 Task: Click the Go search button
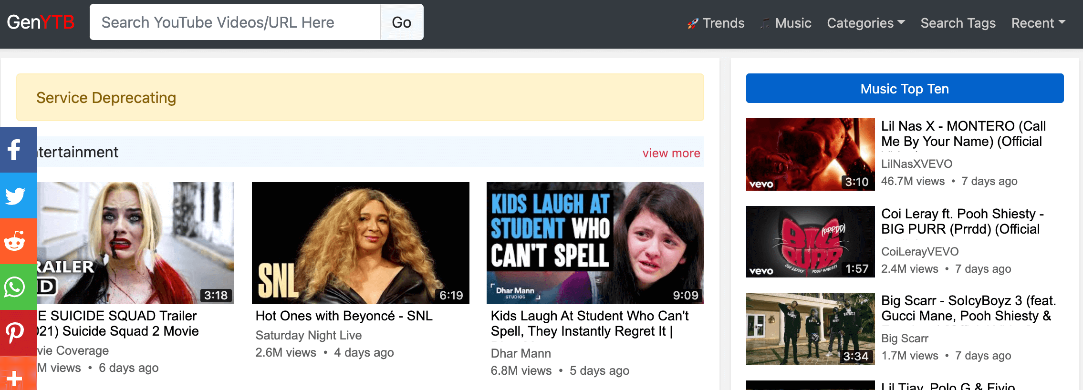click(x=402, y=22)
